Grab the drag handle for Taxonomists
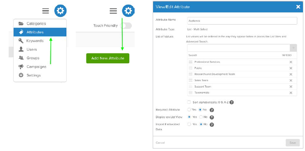The height and width of the screenshot is (151, 305). click(x=191, y=93)
